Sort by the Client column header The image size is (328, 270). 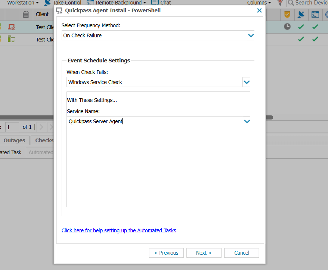click(42, 14)
